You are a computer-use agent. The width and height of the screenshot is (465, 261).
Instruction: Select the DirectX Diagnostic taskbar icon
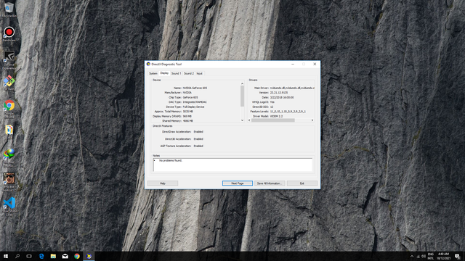point(89,256)
